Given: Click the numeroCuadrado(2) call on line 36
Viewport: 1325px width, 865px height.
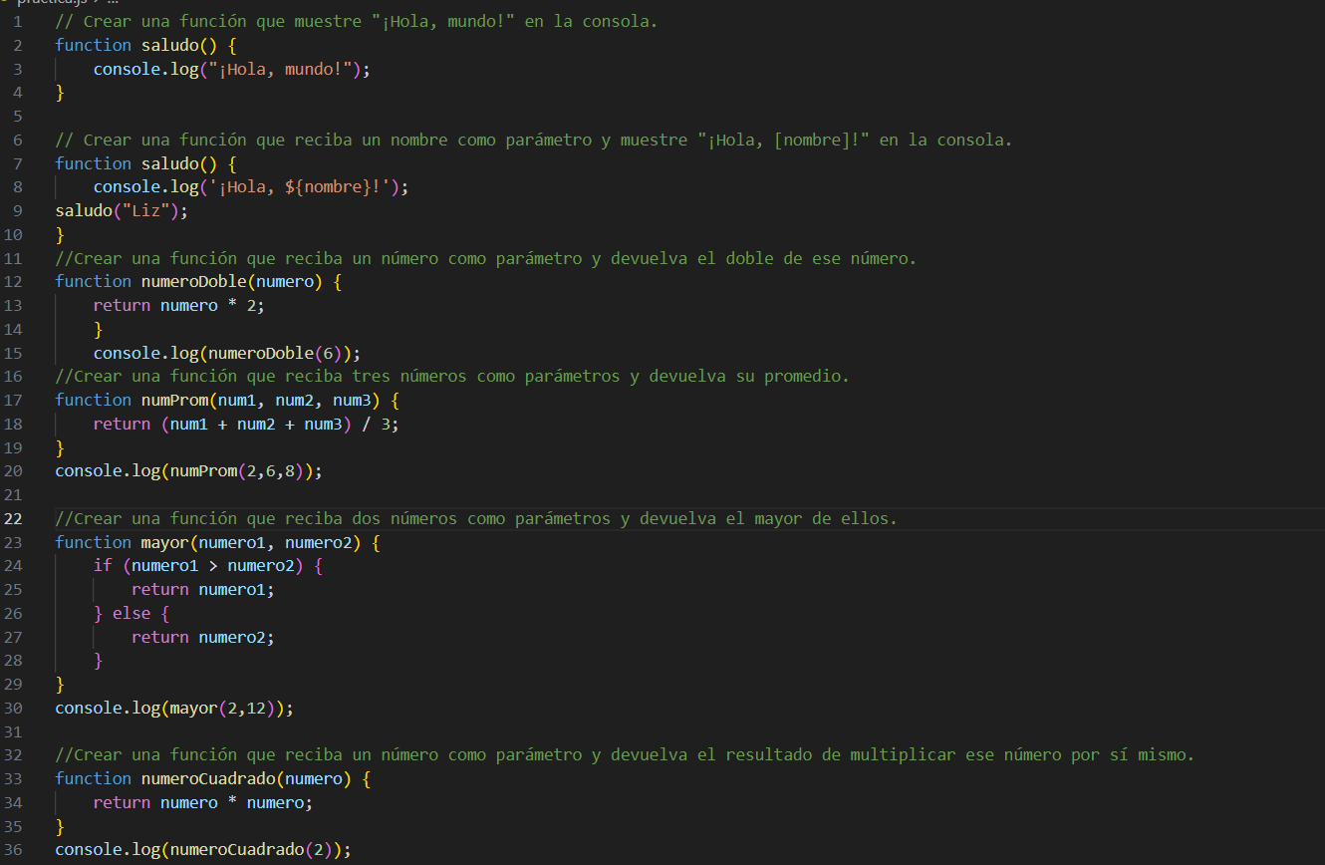Looking at the screenshot, I should (x=251, y=850).
